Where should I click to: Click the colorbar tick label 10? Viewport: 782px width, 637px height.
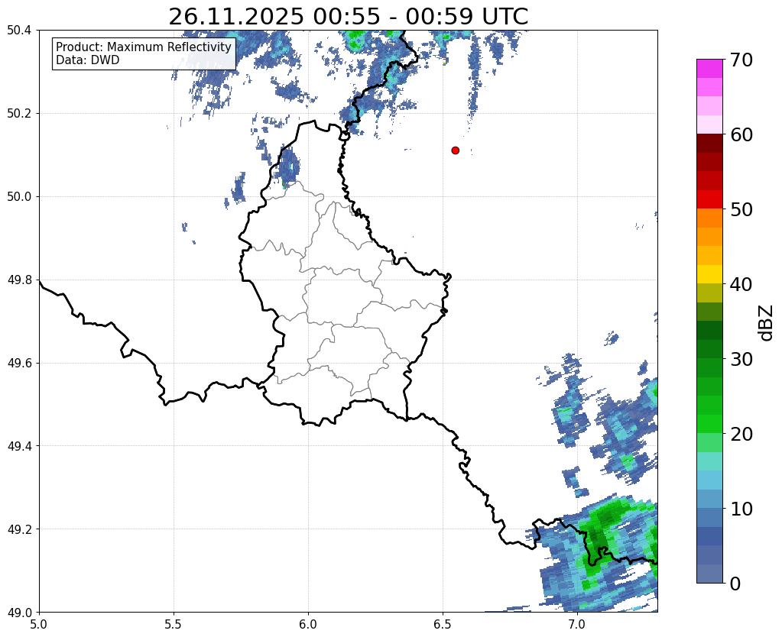pyautogui.click(x=741, y=509)
